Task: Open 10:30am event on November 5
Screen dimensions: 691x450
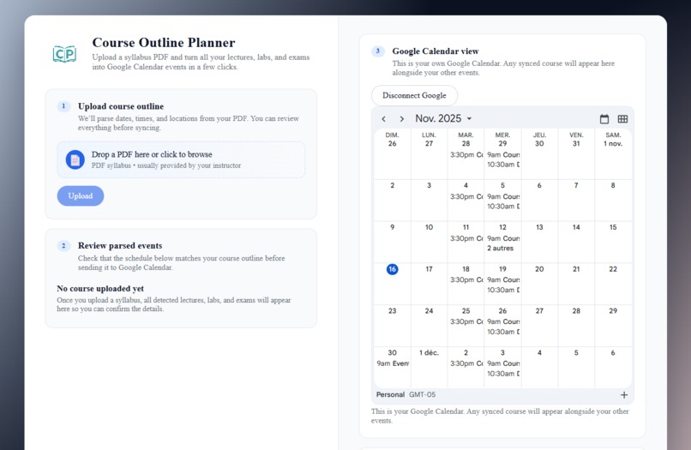Action: 503,207
